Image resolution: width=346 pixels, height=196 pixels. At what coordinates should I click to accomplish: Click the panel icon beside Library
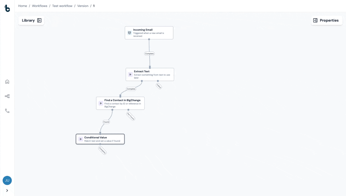39,20
